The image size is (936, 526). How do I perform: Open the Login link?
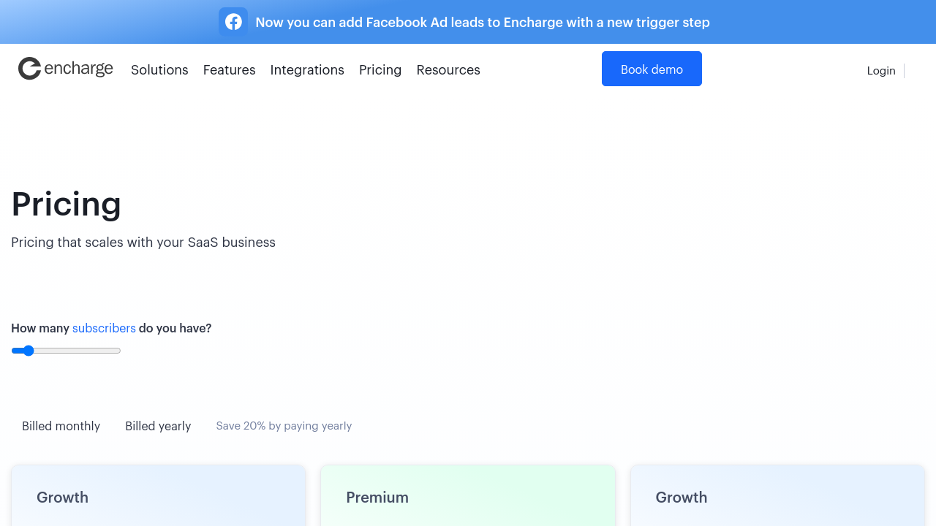coord(881,71)
